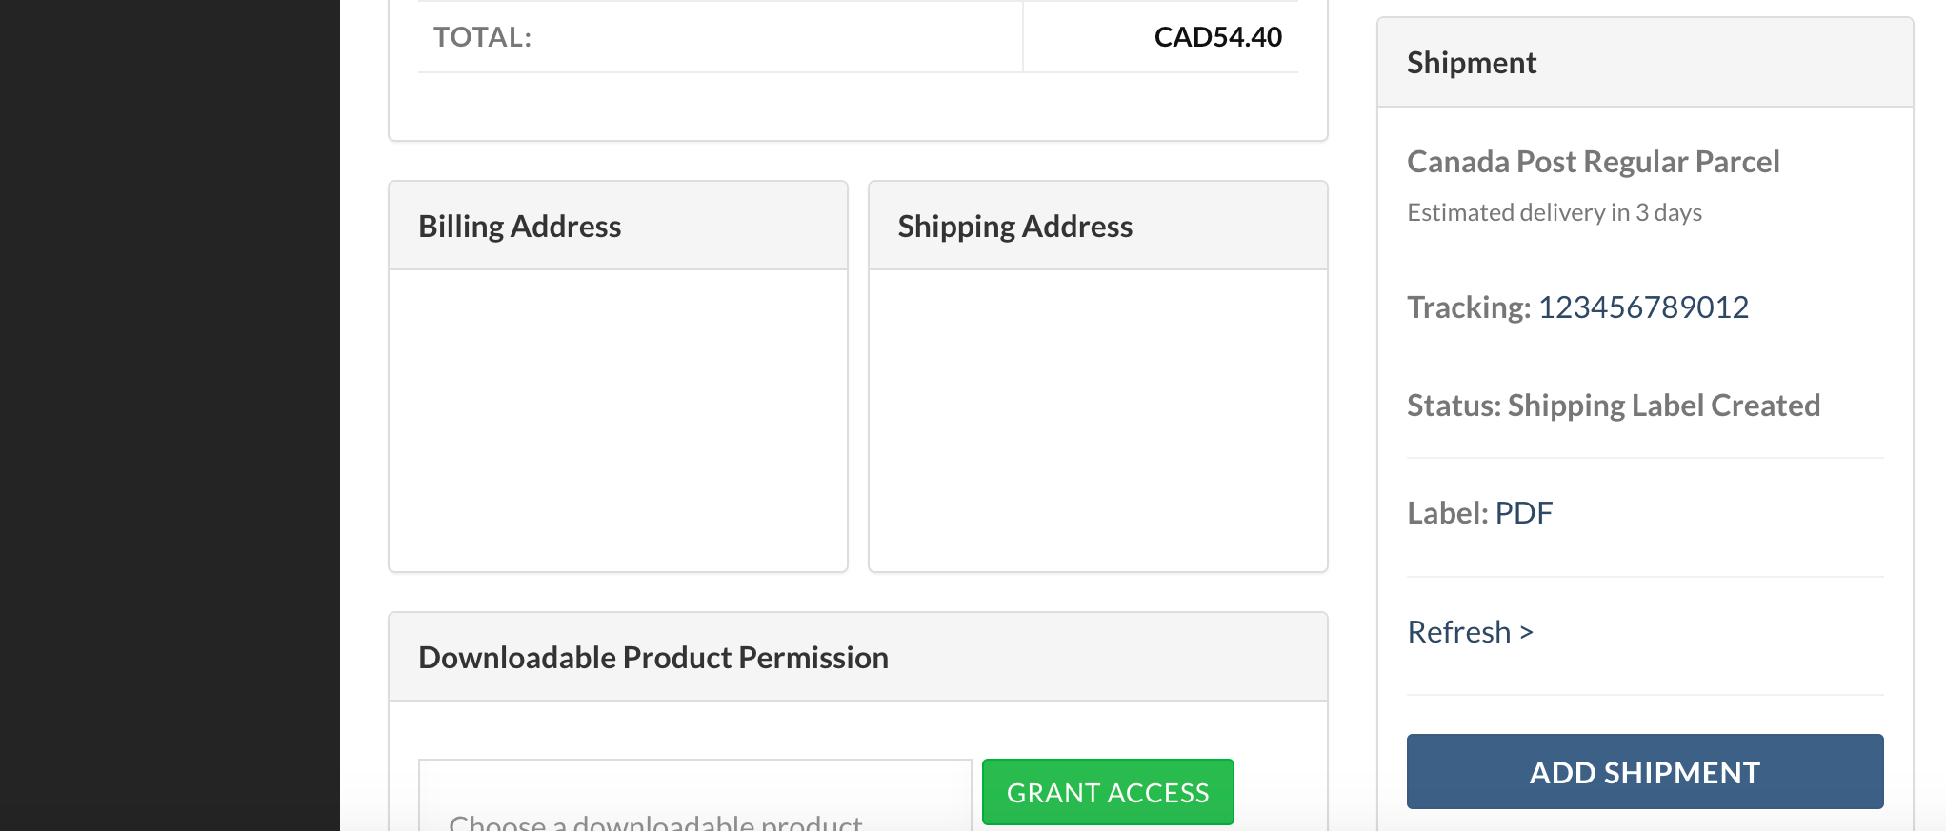
Task: Click the Shipping Address panel heading
Action: pos(1015,227)
